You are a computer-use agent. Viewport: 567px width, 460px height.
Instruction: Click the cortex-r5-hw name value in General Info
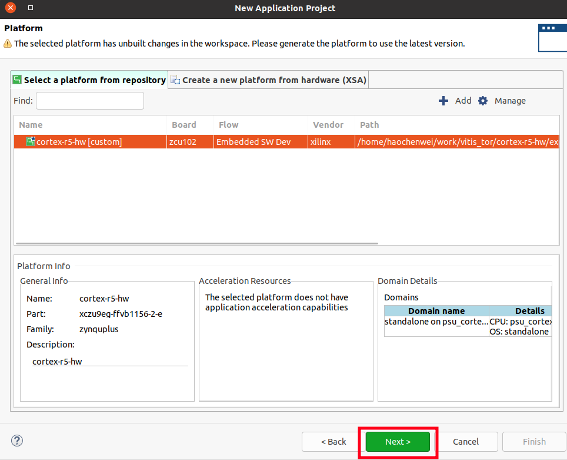point(104,299)
